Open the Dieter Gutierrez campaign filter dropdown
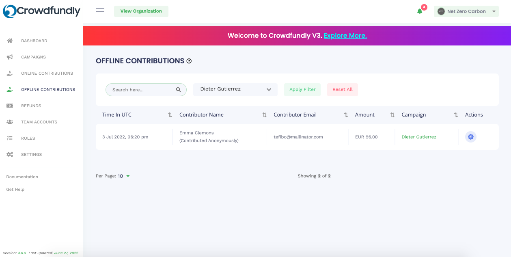The height and width of the screenshot is (257, 511). [x=235, y=90]
